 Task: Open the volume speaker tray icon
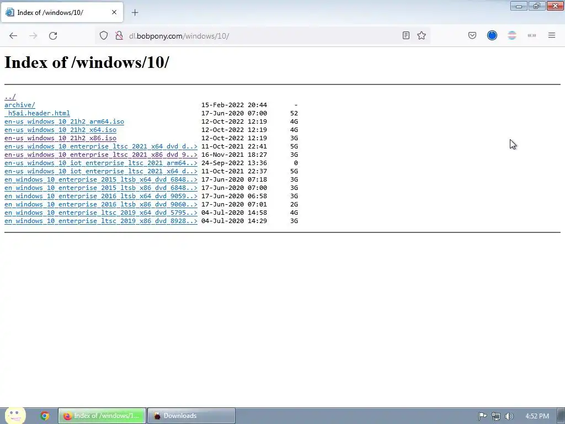(509, 416)
